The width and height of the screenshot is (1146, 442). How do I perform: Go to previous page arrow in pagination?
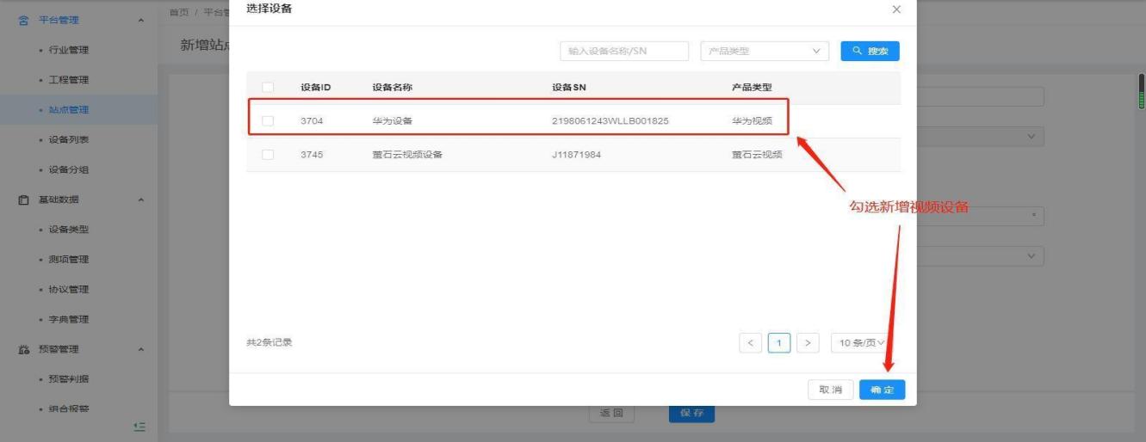coord(750,343)
